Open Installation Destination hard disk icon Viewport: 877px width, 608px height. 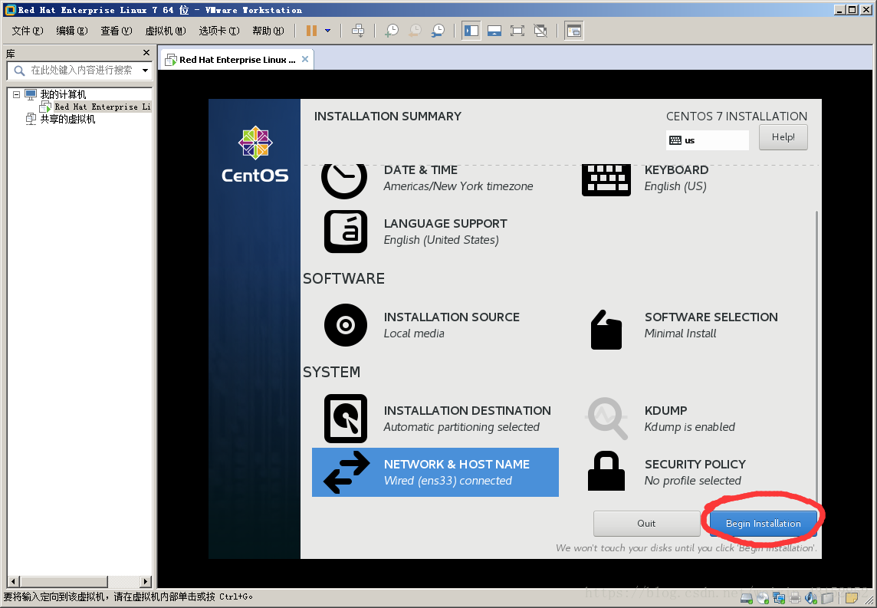[346, 419]
